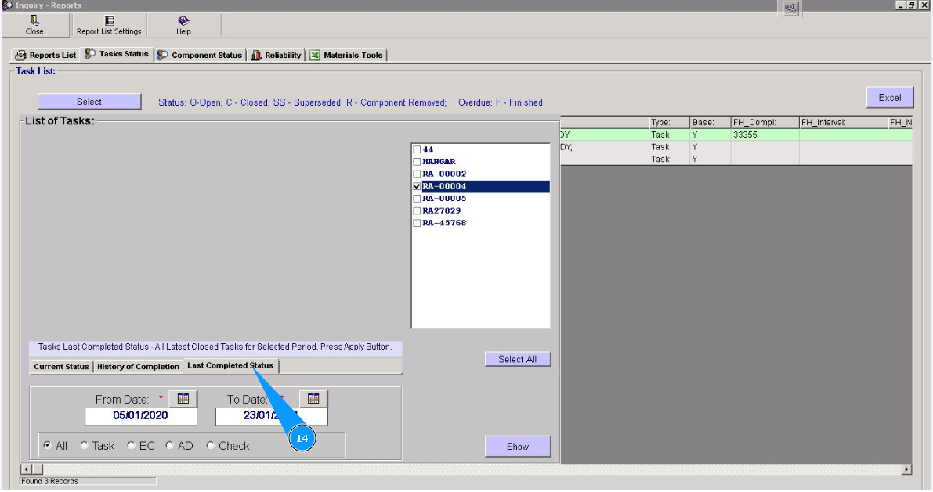The height and width of the screenshot is (492, 933).
Task: Open the Help toolbar item
Action: point(183,26)
